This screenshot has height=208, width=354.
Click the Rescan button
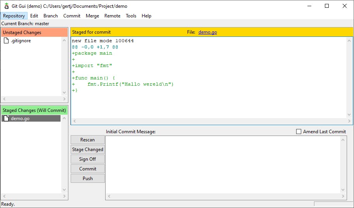point(88,140)
